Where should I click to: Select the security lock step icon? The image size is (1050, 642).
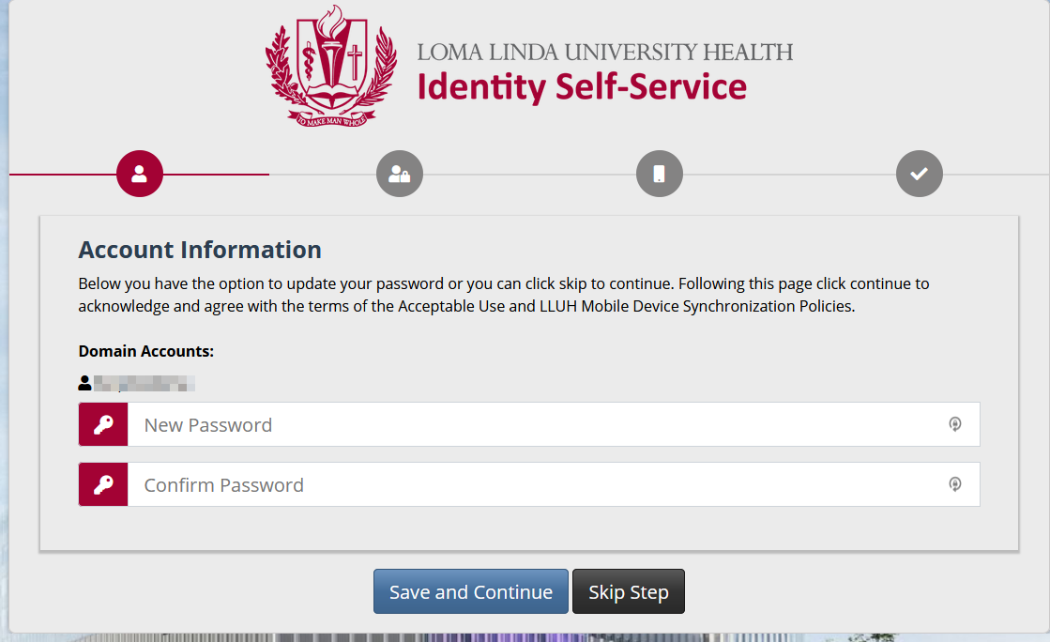(x=399, y=174)
